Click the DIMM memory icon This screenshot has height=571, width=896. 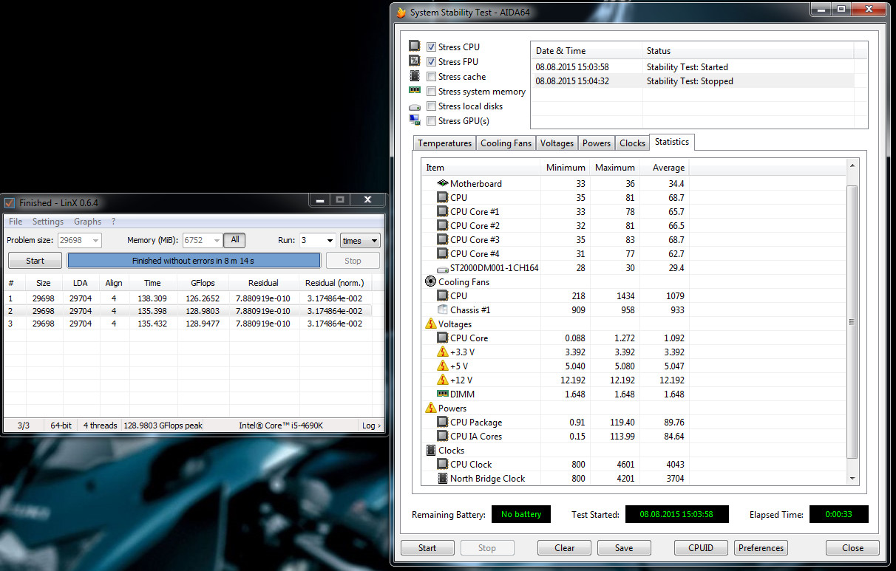click(x=443, y=394)
